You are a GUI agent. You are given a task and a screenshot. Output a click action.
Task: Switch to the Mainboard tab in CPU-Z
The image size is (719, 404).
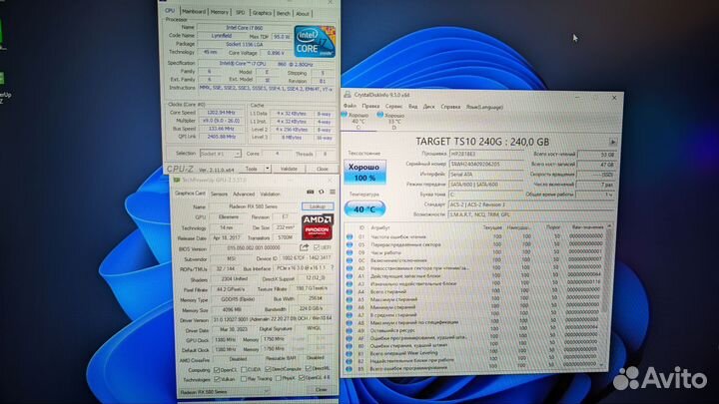click(x=192, y=13)
